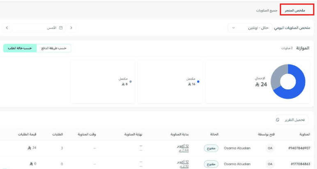Click the الحالة column header
The height and width of the screenshot is (169, 317).
pos(214,134)
